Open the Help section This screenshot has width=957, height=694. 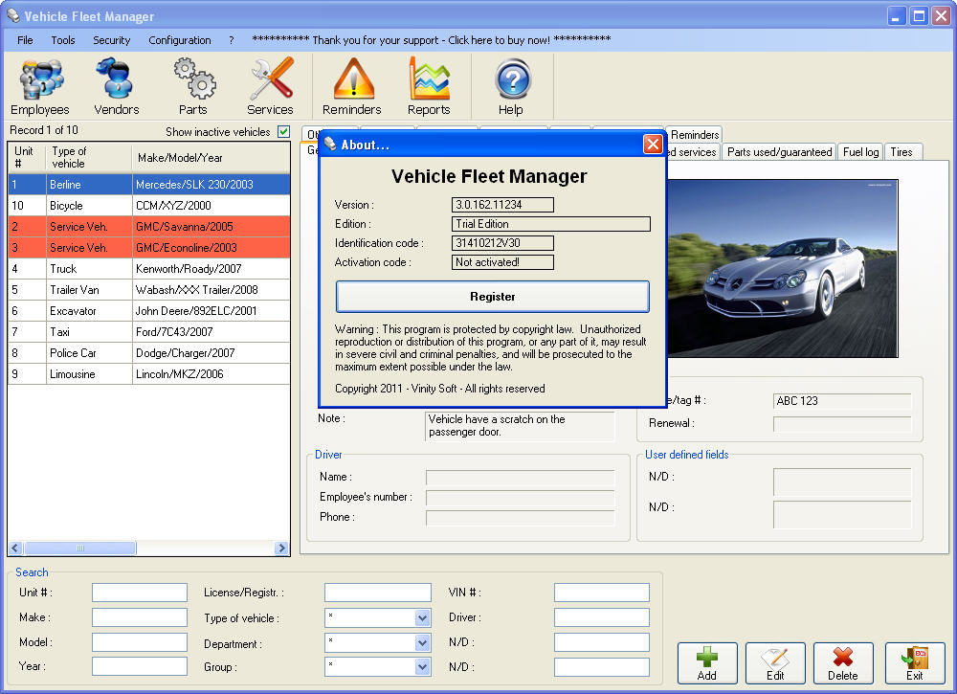tap(513, 86)
